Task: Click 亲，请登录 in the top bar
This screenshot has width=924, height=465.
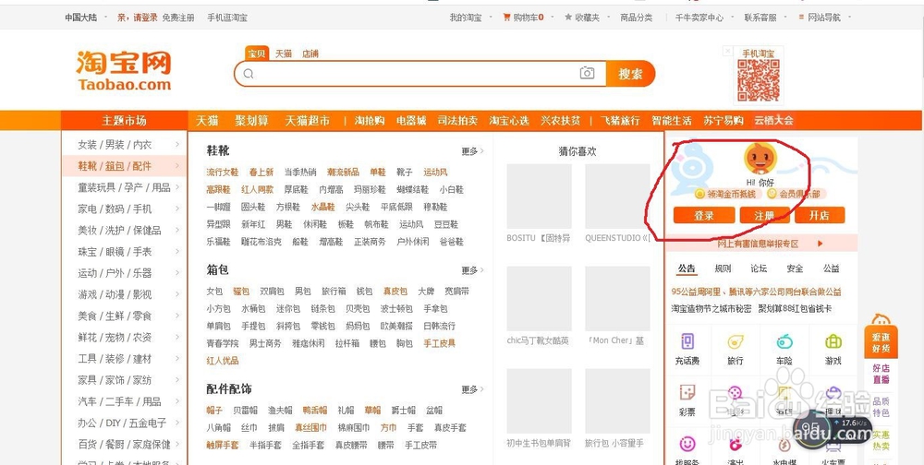Action: (x=138, y=18)
